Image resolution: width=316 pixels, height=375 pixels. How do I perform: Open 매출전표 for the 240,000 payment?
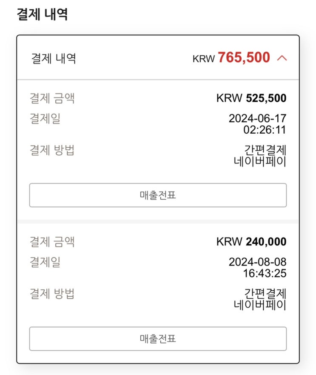point(158,339)
